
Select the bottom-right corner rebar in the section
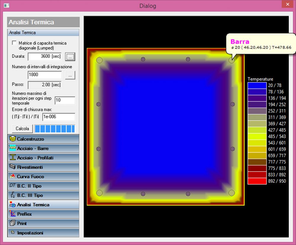pos(232,193)
